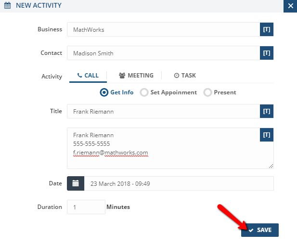Switch to the Call activity tab

pyautogui.click(x=88, y=76)
